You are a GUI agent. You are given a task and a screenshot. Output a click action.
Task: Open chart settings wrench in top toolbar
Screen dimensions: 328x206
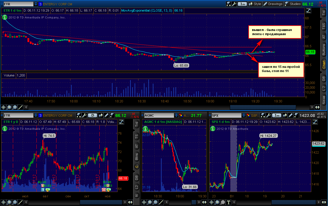coord(234,4)
